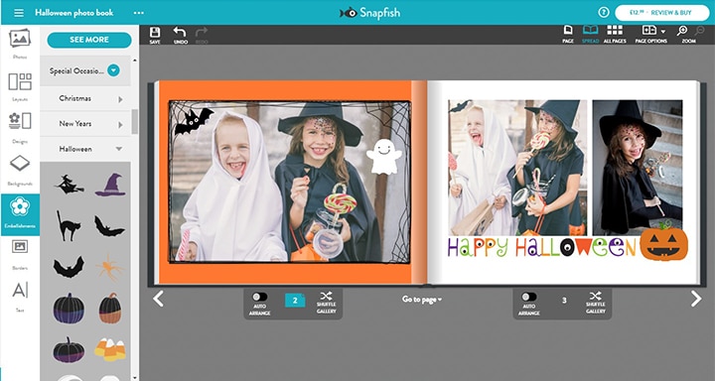Open the three-dots more options menu
The width and height of the screenshot is (715, 381).
click(139, 13)
